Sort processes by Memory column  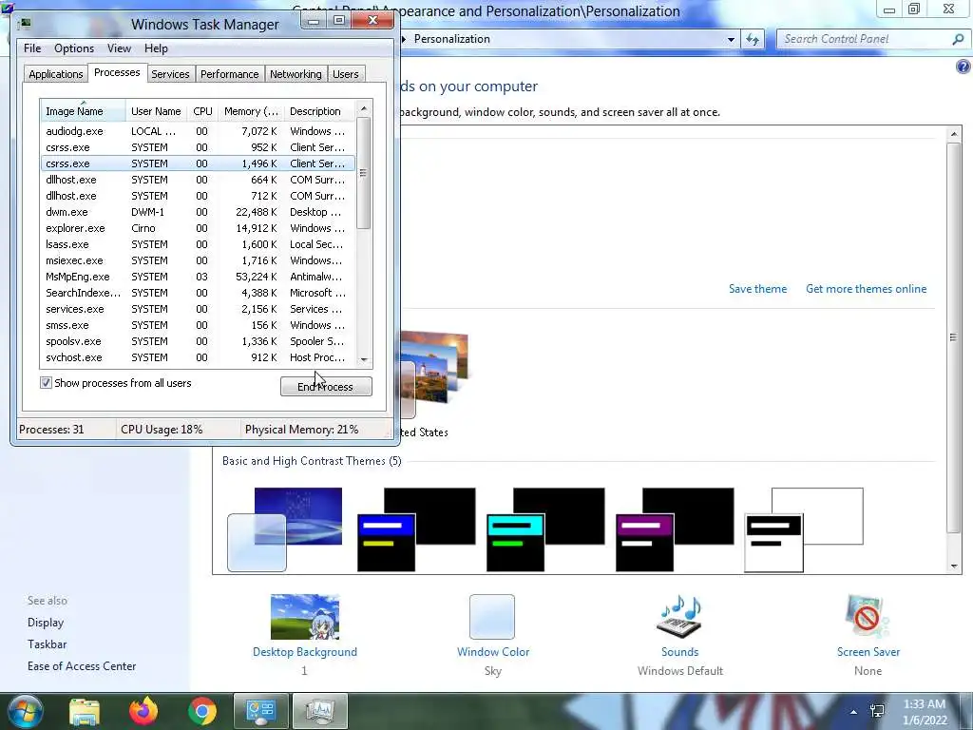pos(251,111)
